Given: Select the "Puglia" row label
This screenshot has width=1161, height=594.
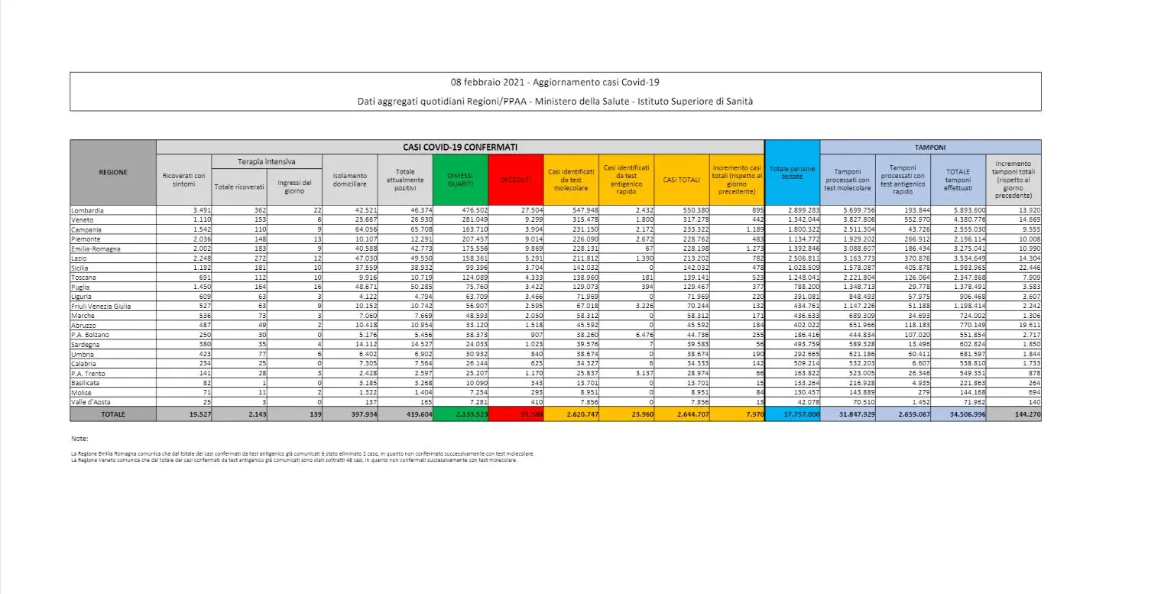Looking at the screenshot, I should point(113,287).
